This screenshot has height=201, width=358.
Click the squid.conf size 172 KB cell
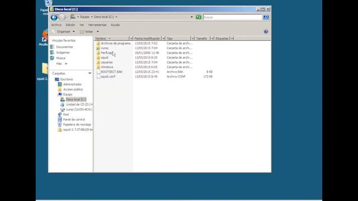click(x=208, y=76)
